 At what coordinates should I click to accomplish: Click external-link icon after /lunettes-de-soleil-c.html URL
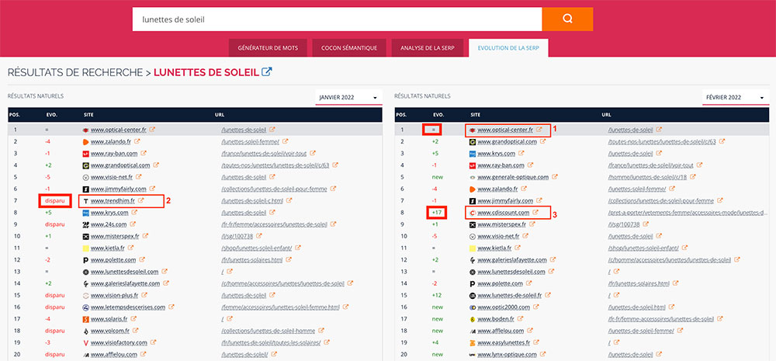pyautogui.click(x=287, y=200)
